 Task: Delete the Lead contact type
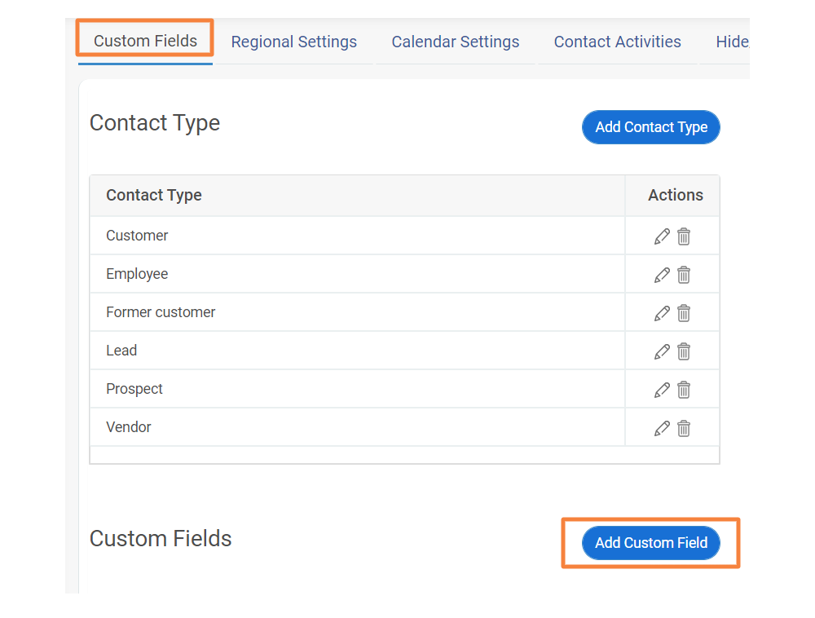point(684,352)
